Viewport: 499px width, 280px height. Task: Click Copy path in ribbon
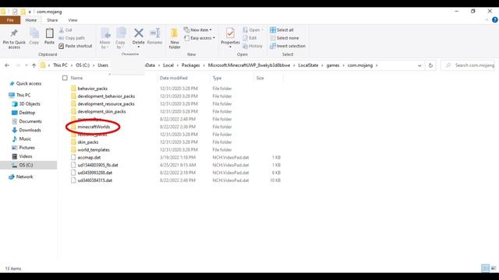[72, 38]
